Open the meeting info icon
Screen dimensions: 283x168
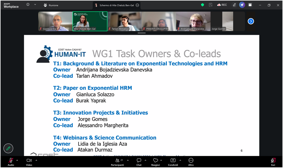point(28,4)
